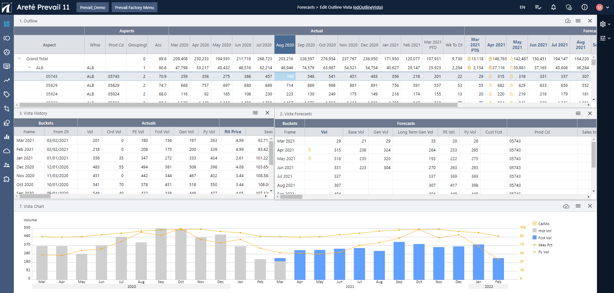Select the Aug 2020 column header

coord(284,45)
